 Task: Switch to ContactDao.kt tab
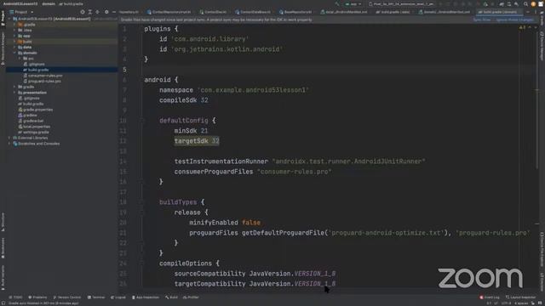click(213, 12)
